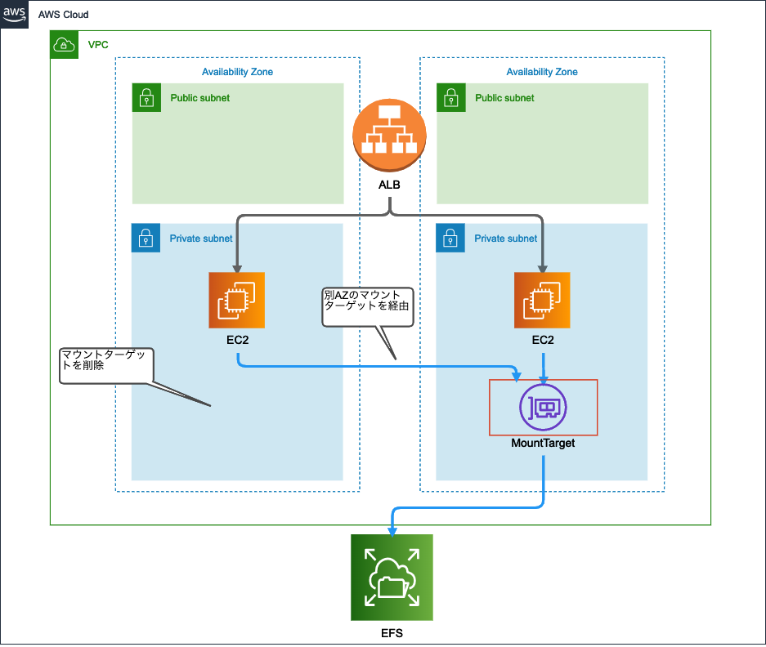
Task: Click the right Private subnet lock icon
Action: (x=450, y=238)
